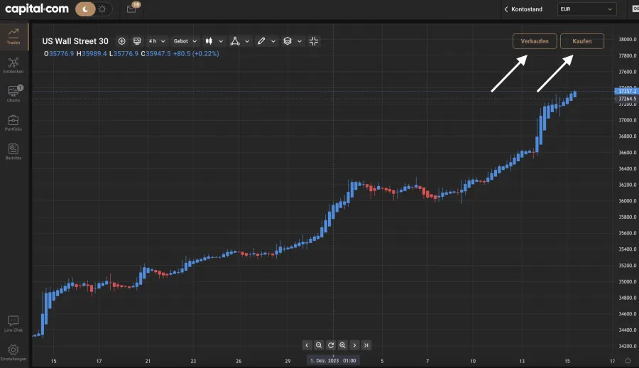Zoom out the chart with minus magnifier
Image resolution: width=639 pixels, height=368 pixels.
point(319,345)
